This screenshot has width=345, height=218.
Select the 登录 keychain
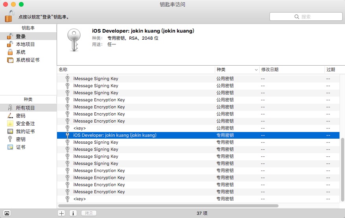(28, 36)
